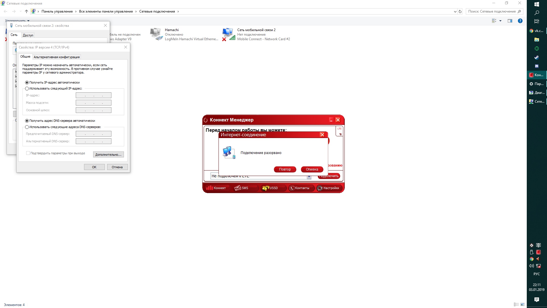
Task: Click the change view icon in the toolbar
Action: click(x=494, y=21)
